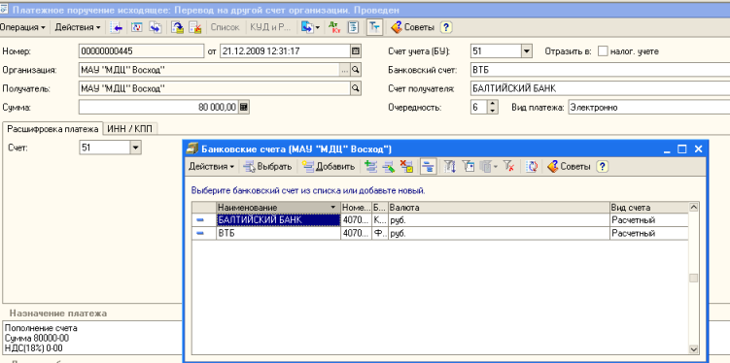Viewport: 730px width, 363px height.
Task: Open the Действия menu in the payment order toolbar
Action: coord(78,27)
